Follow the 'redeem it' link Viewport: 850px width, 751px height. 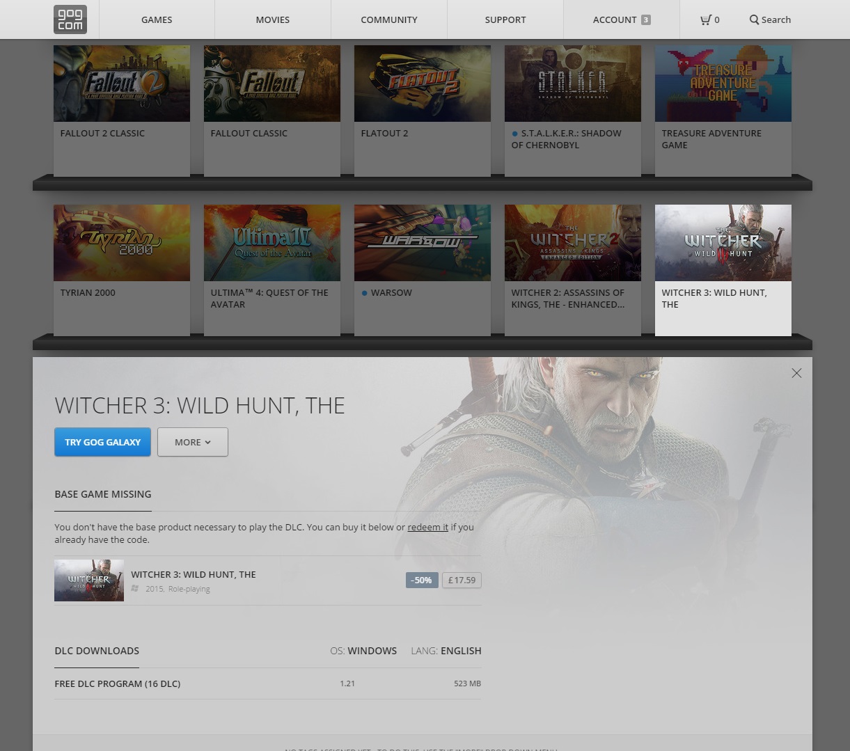[x=428, y=527]
